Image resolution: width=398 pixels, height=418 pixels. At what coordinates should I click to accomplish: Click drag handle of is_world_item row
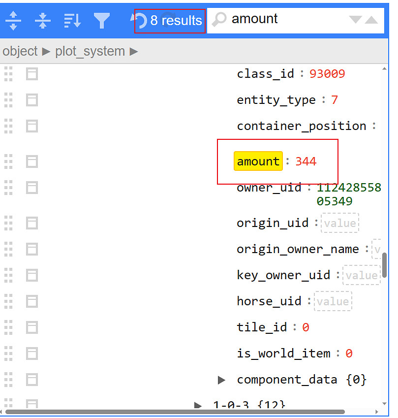8,353
